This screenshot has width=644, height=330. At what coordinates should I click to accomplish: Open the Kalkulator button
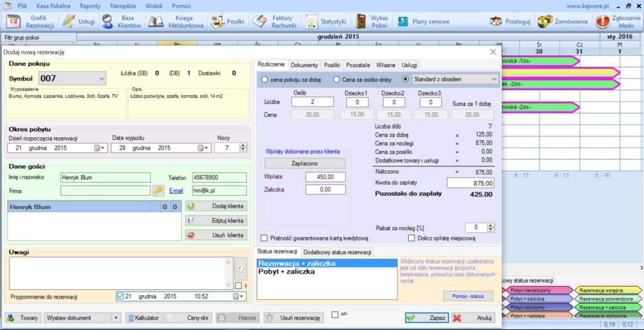[144, 317]
